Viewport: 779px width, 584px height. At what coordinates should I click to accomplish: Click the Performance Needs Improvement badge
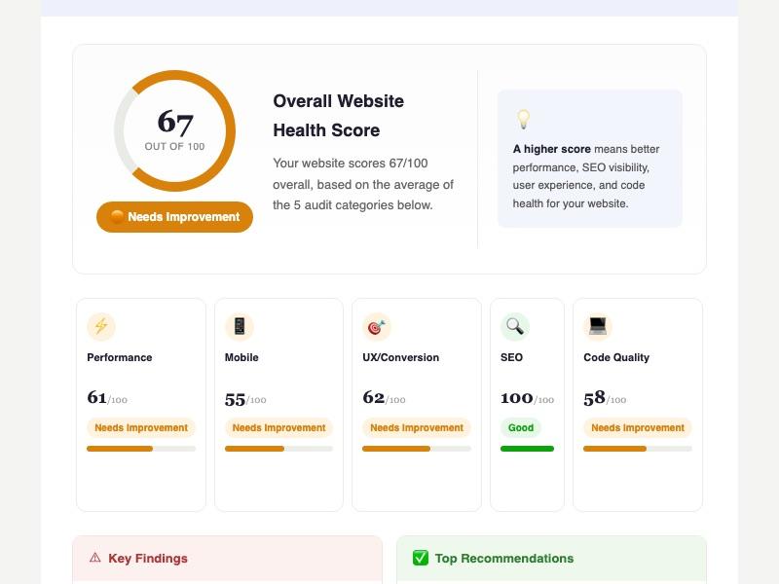pos(141,427)
